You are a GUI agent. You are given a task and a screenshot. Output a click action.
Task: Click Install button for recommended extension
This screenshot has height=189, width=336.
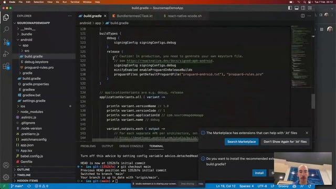point(259,173)
